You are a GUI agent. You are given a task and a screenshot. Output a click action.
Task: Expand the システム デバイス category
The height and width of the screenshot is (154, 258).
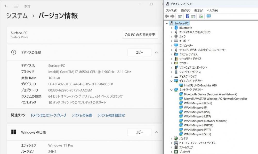[x=172, y=54]
